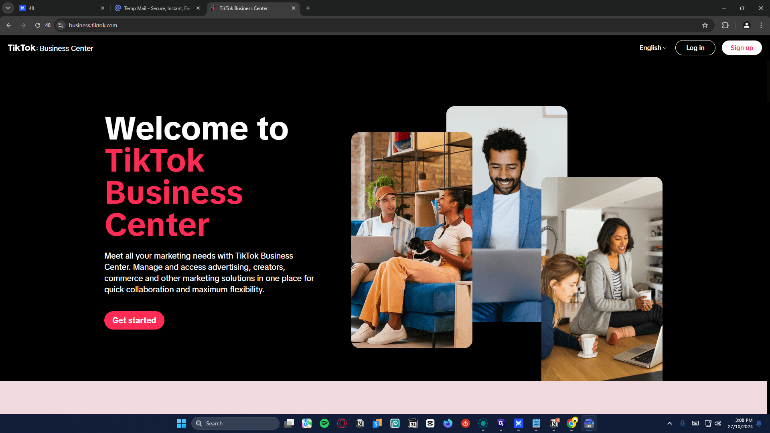Open the Notion icon with notification badge
This screenshot has width=770, height=433.
(x=554, y=423)
